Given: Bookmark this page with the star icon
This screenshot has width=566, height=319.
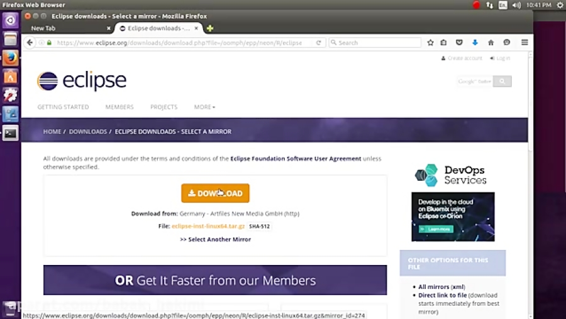Looking at the screenshot, I should pos(430,43).
